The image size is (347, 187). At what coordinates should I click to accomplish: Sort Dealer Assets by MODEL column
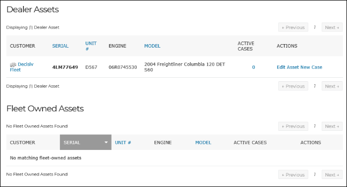[x=152, y=46]
